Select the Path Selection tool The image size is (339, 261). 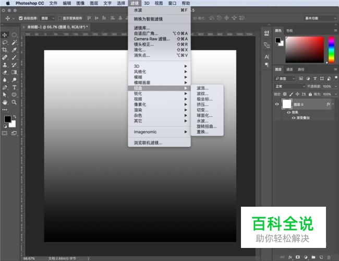[x=5, y=94]
